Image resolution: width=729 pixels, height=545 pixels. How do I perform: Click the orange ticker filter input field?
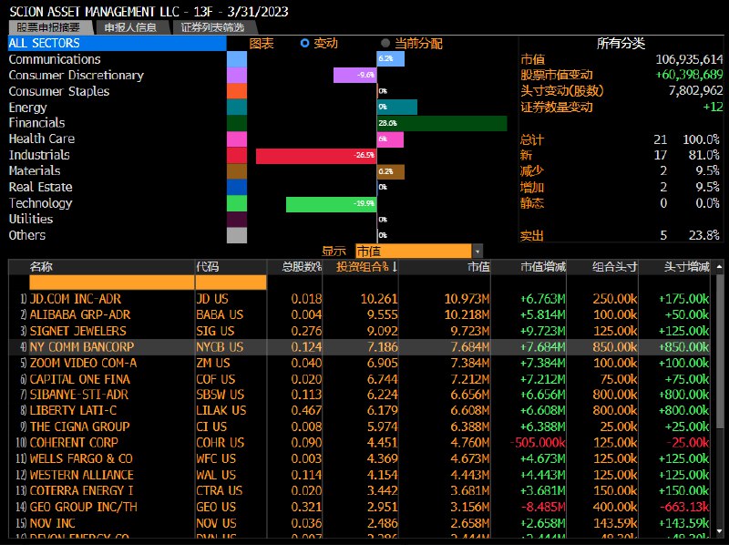click(x=231, y=283)
